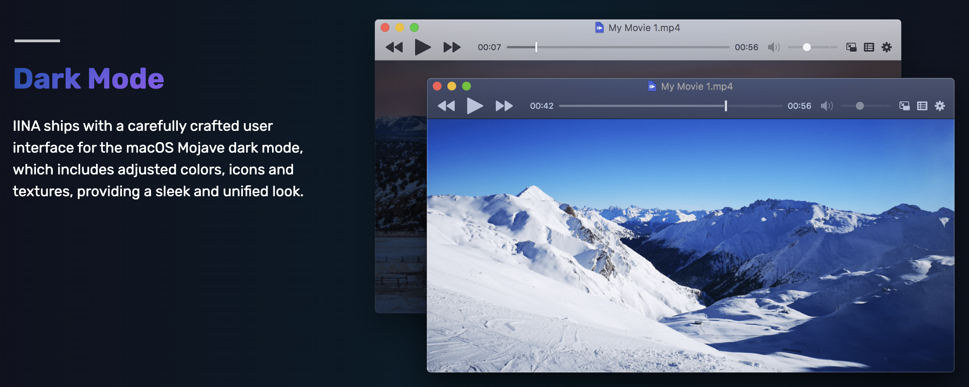Fast forward in the back light-mode window
The width and height of the screenshot is (969, 387).
pos(452,47)
